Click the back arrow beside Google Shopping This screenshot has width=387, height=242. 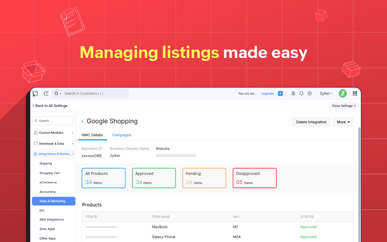(83, 121)
